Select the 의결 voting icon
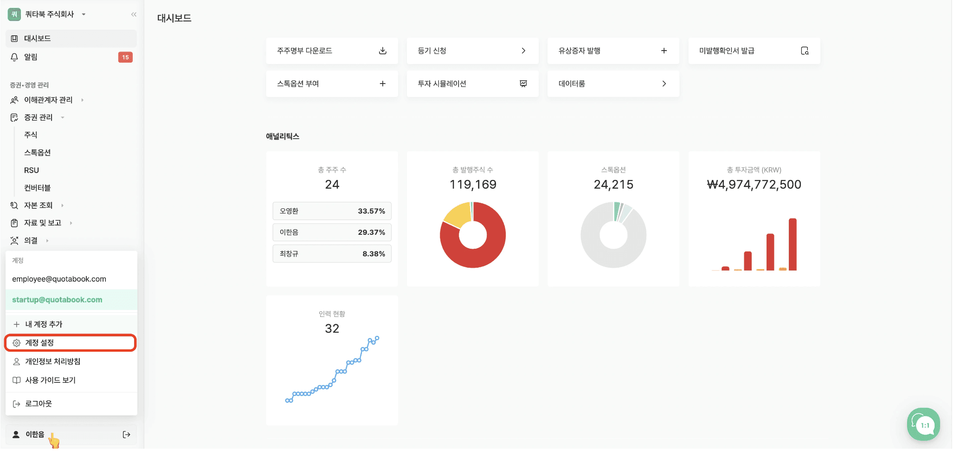 pyautogui.click(x=14, y=240)
